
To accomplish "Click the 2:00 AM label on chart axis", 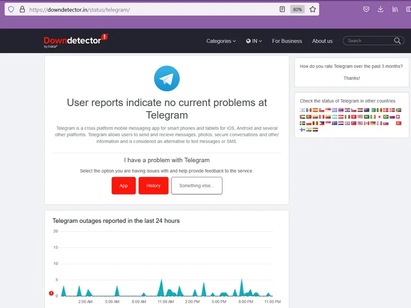I will (85, 302).
